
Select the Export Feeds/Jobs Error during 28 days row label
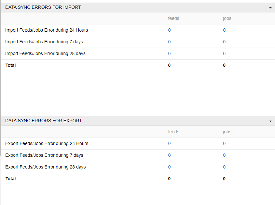pos(46,167)
